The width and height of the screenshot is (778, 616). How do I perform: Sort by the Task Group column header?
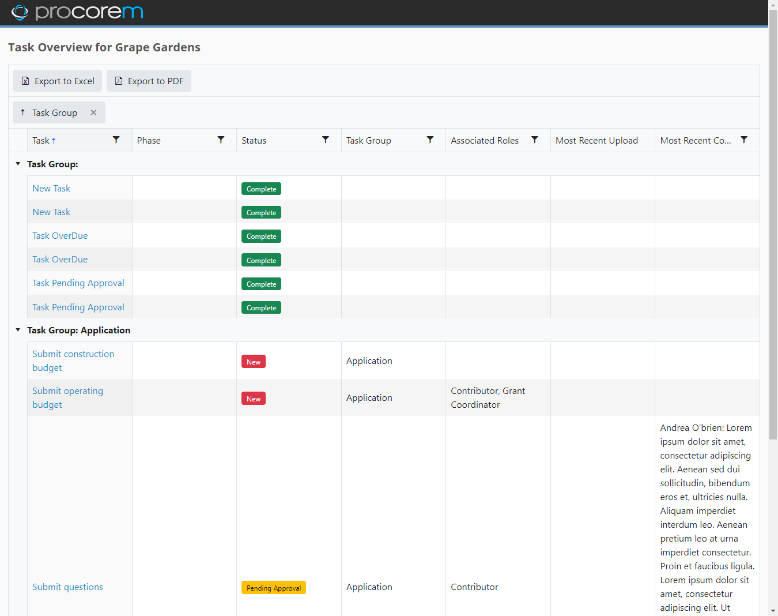[x=369, y=140]
